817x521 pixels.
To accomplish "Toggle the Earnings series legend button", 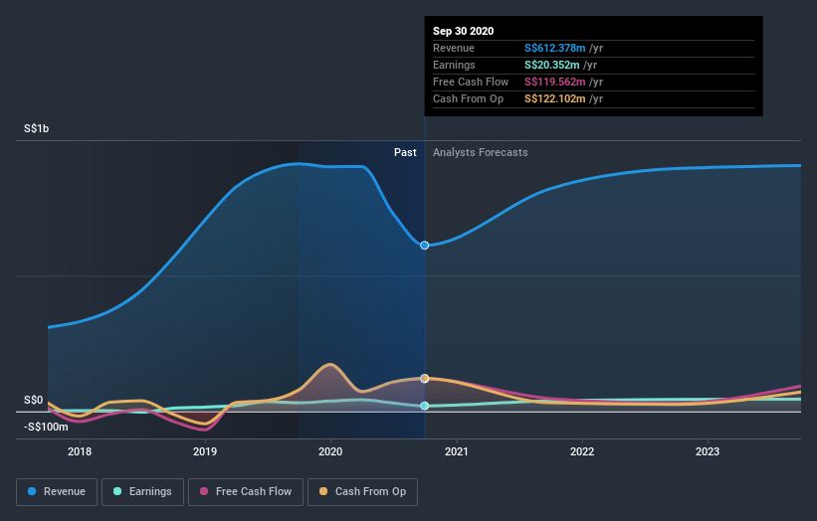I will 142,492.
